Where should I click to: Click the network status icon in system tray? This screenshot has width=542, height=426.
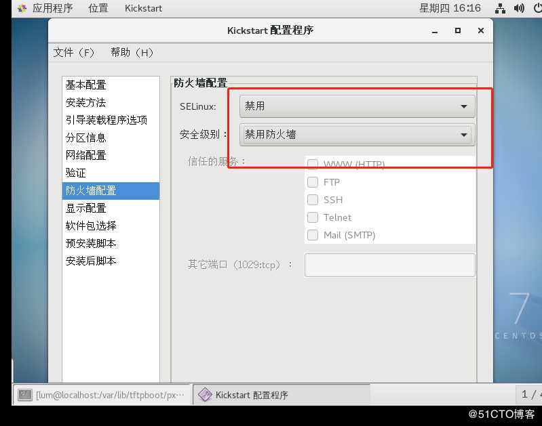click(x=500, y=8)
